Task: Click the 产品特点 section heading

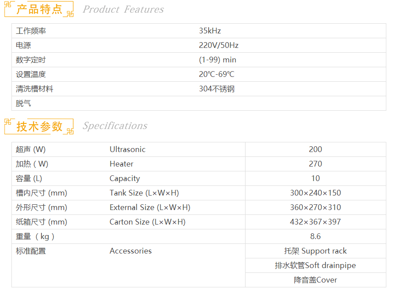Action: [40, 9]
